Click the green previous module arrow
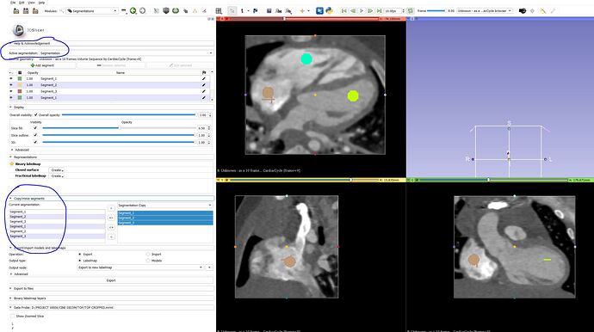The height and width of the screenshot is (332, 594). tap(133, 11)
